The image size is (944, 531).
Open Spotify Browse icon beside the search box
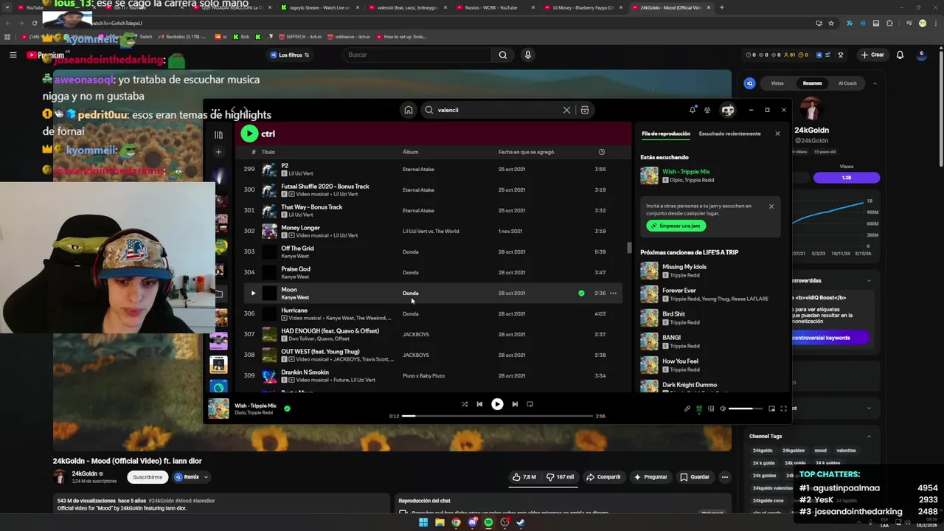[x=585, y=110]
